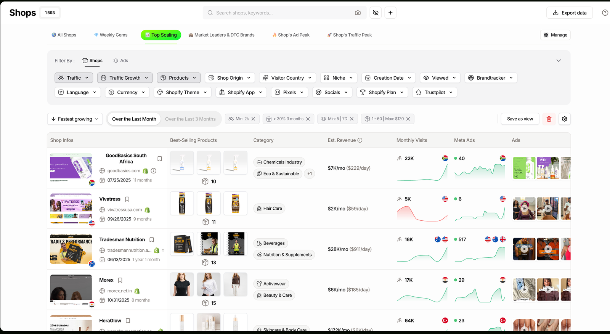Viewport: 610px width, 334px height.
Task: Remove the > 30% 3 months filter
Action: point(308,119)
